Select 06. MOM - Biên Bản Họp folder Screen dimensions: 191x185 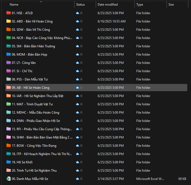pyautogui.click(x=30, y=54)
